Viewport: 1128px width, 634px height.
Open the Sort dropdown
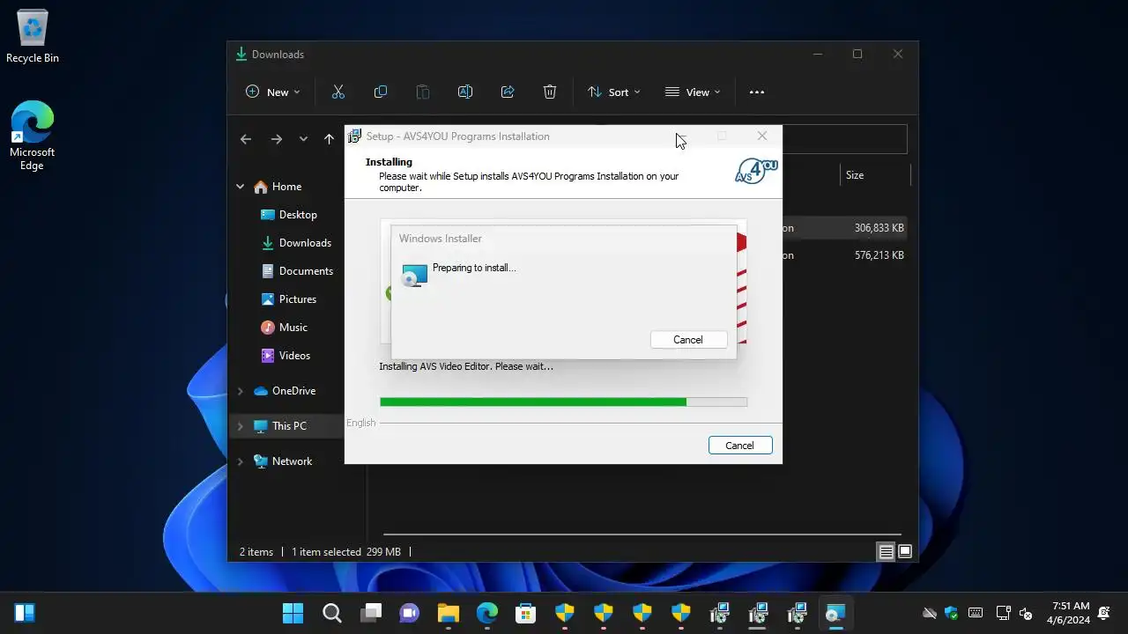coord(613,92)
